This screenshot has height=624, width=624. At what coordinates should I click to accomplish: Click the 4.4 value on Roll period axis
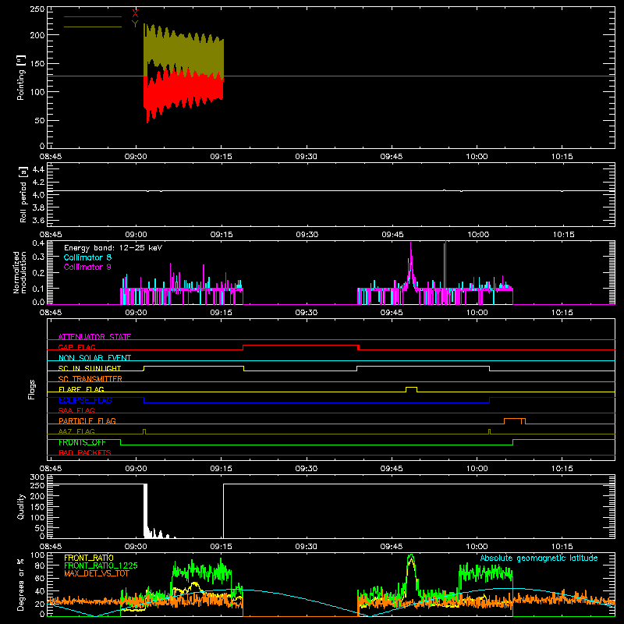38,169
